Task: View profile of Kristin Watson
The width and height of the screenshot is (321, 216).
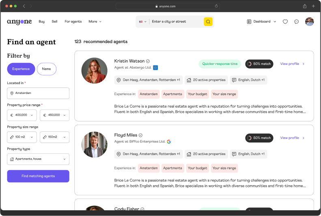Action: pos(292,64)
